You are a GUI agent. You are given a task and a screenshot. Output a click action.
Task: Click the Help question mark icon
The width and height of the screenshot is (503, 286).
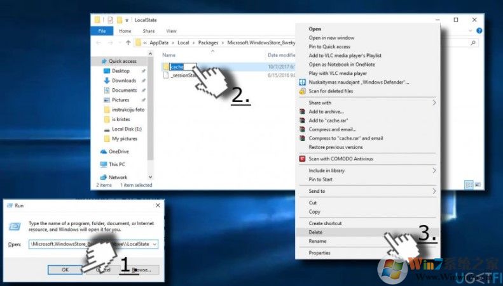pos(479,30)
